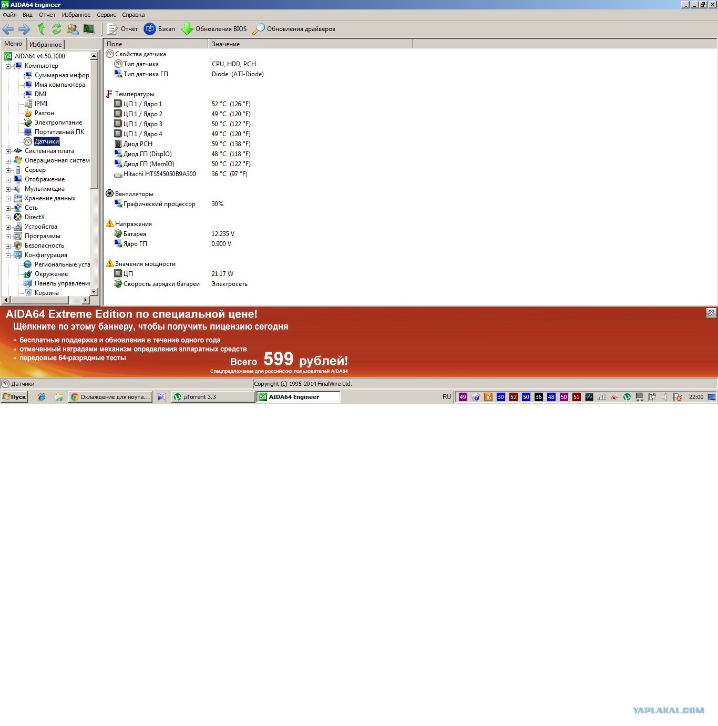Sort by the Значение column header
The width and height of the screenshot is (718, 726).
click(310, 44)
